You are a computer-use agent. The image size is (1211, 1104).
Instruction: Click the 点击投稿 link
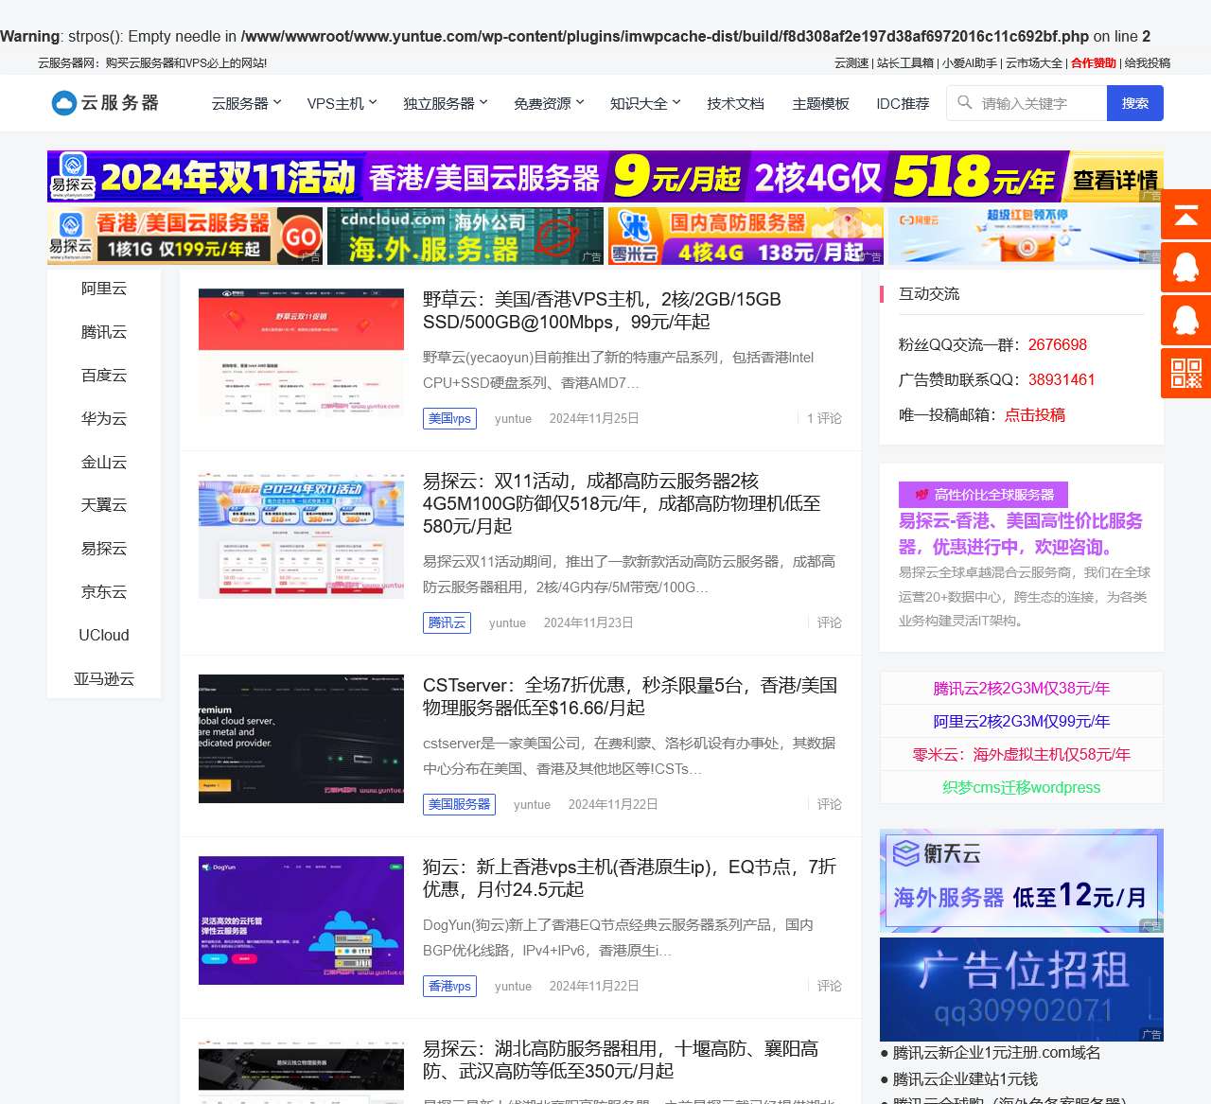coord(1035,414)
